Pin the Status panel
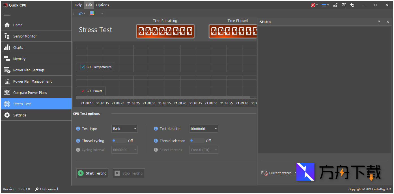Image resolution: width=394 pixels, height=194 pixels. point(379,22)
